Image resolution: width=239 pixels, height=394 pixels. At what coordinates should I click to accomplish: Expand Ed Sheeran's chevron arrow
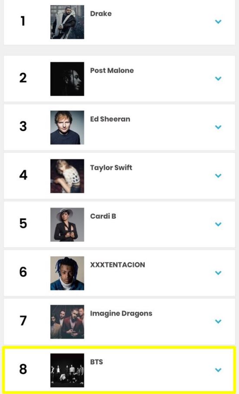click(x=218, y=127)
